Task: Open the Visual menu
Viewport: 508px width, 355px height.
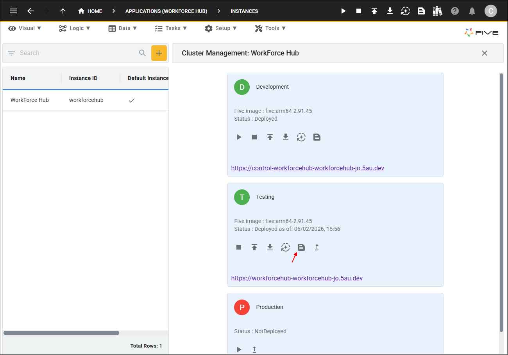Action: click(25, 28)
